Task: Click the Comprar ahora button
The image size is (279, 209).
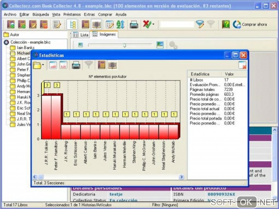Action: 250,24
